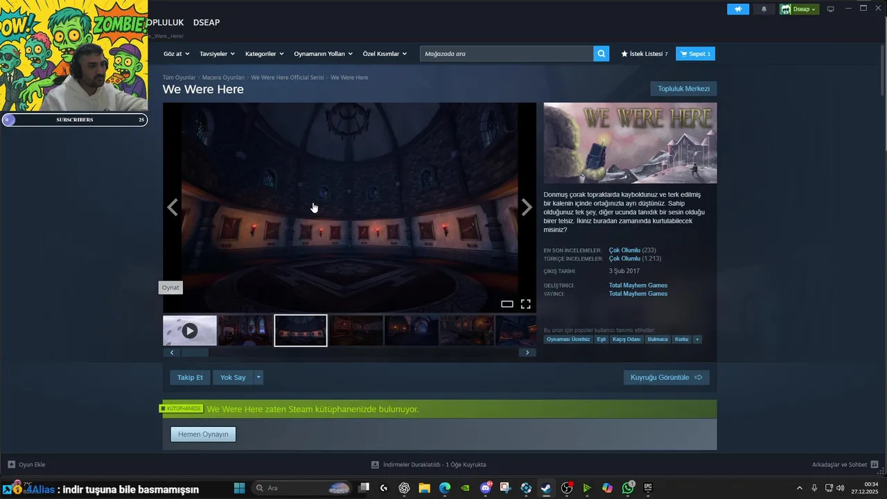Click the Mağazada ara search field
The width and height of the screenshot is (887, 499).
[507, 53]
